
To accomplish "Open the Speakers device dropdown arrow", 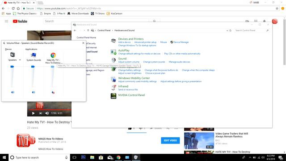I will point(20,60).
